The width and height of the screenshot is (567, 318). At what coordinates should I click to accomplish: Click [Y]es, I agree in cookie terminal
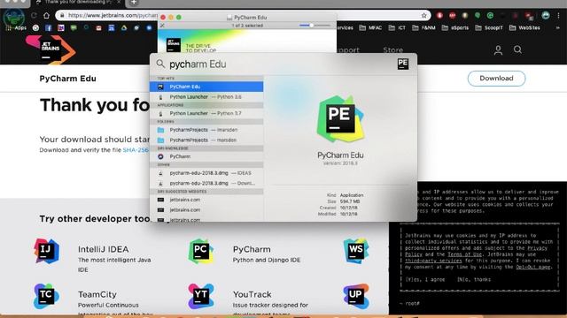pyautogui.click(x=425, y=279)
